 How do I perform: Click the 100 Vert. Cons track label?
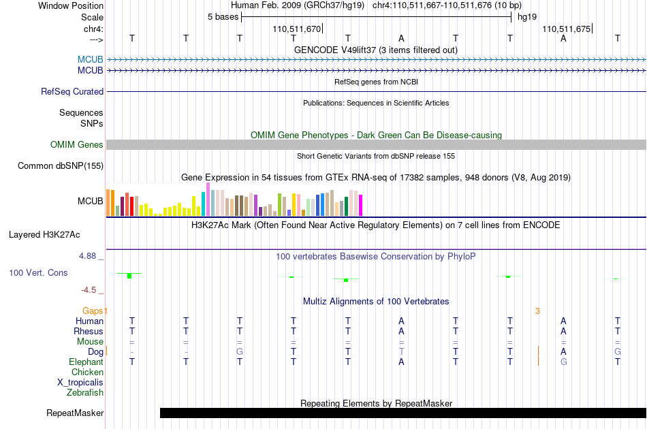pyautogui.click(x=38, y=272)
